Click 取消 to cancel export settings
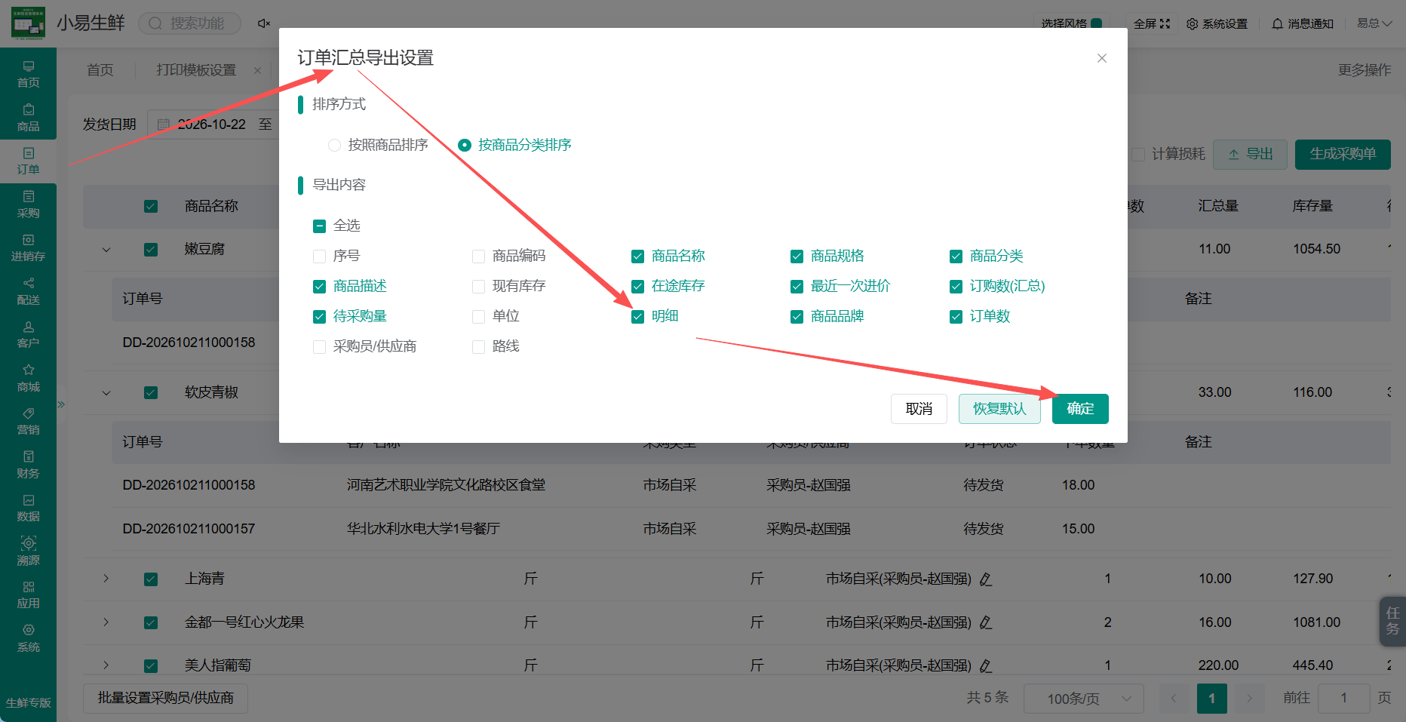This screenshot has width=1406, height=722. pos(919,409)
